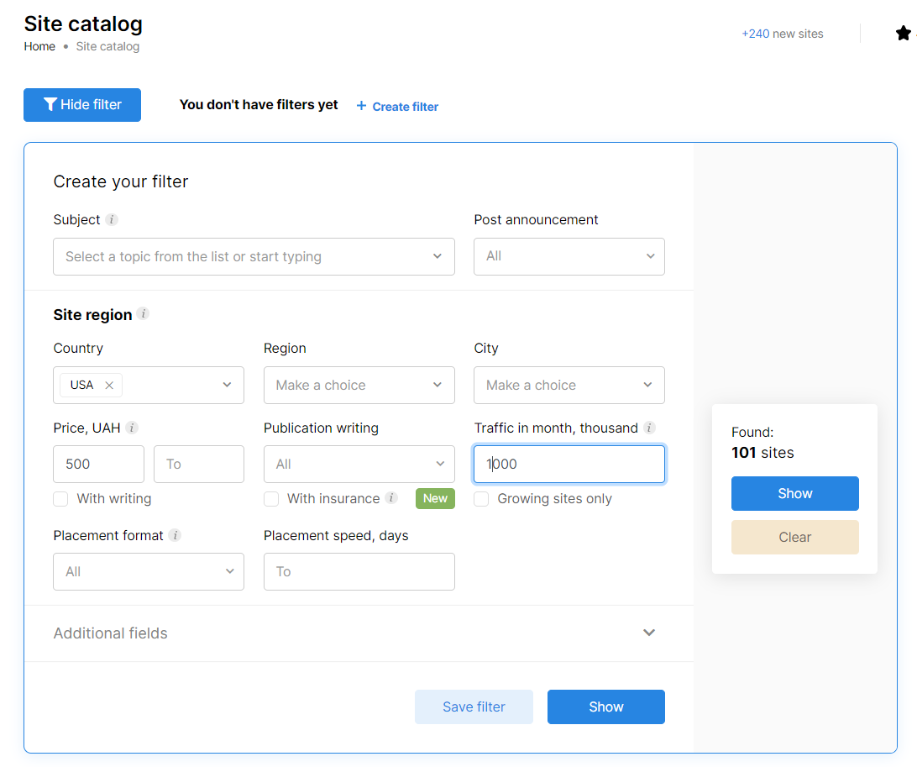Click the Clear button in Found panel
The image size is (917, 767).
tap(794, 537)
